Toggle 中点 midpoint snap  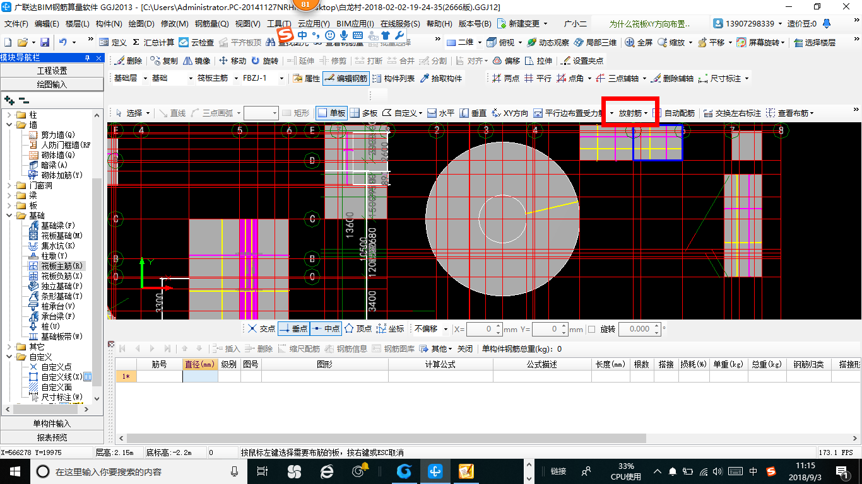coord(326,329)
